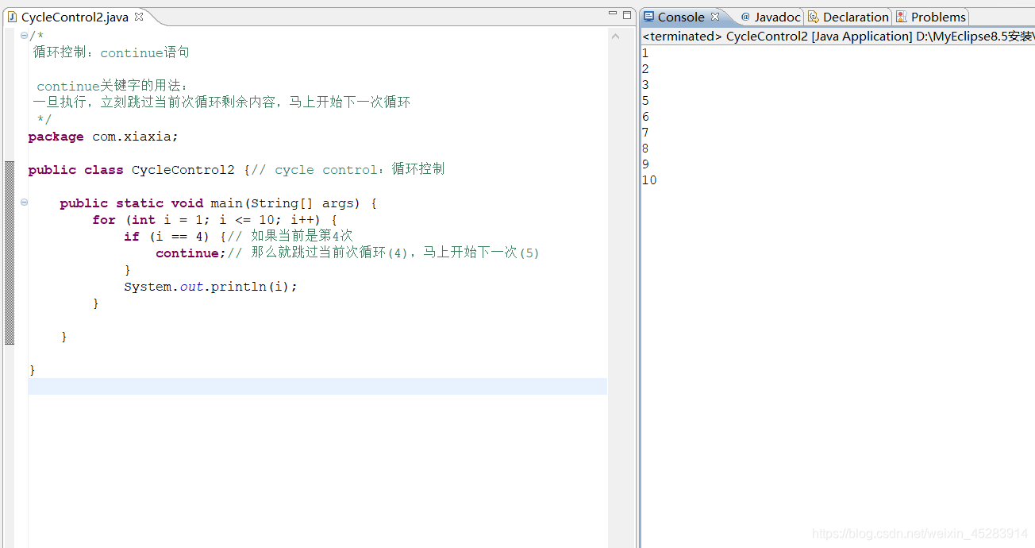The width and height of the screenshot is (1035, 548).
Task: Collapse the header comment block
Action: [x=24, y=36]
